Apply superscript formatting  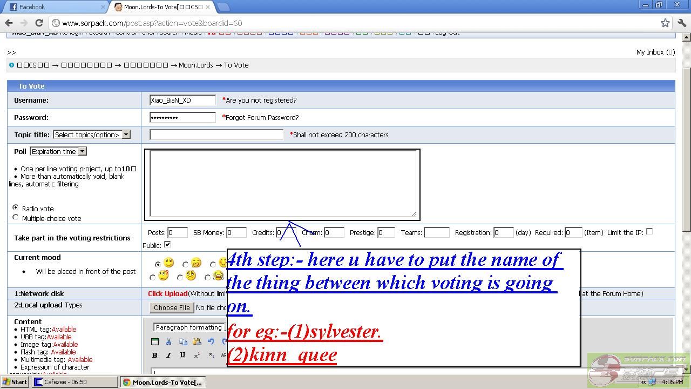tap(197, 355)
